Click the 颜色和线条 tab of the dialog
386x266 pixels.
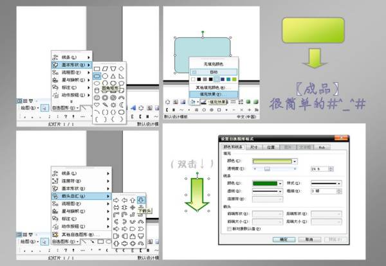[233, 146]
